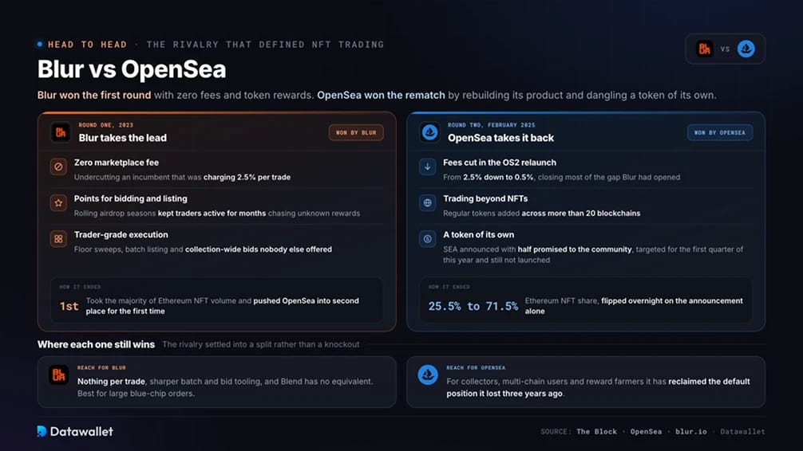Image resolution: width=803 pixels, height=451 pixels.
Task: Click the down-arrow icon next to 'Fees cut in the OS2 relaunch'
Action: (x=427, y=167)
